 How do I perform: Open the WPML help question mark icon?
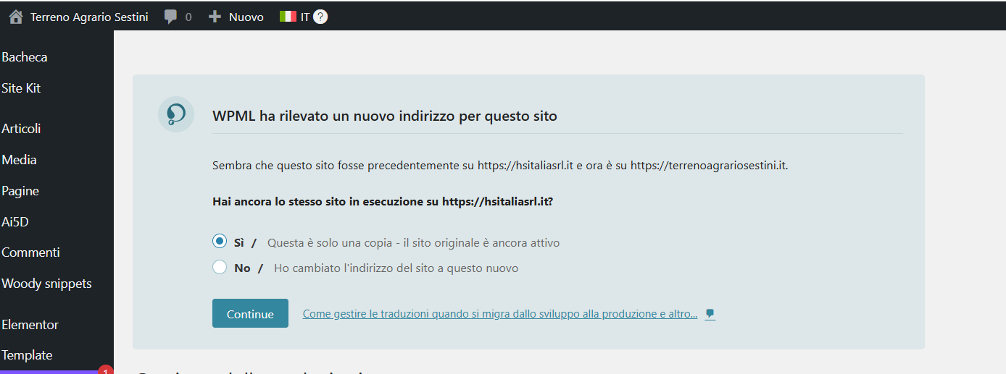pos(320,17)
